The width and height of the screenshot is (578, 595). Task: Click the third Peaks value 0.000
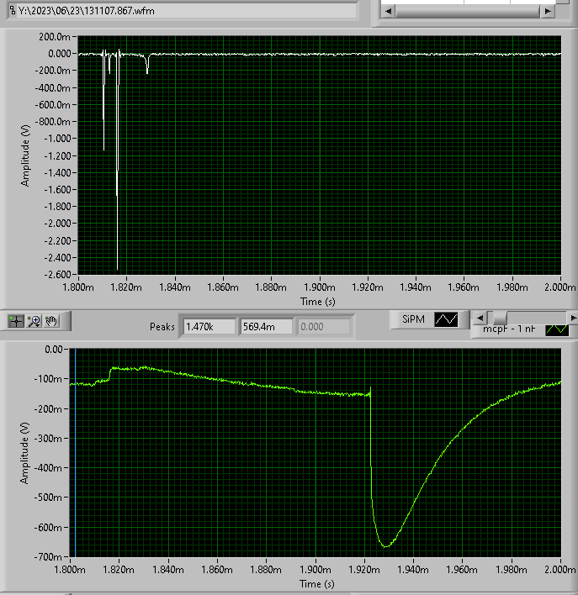(x=323, y=327)
